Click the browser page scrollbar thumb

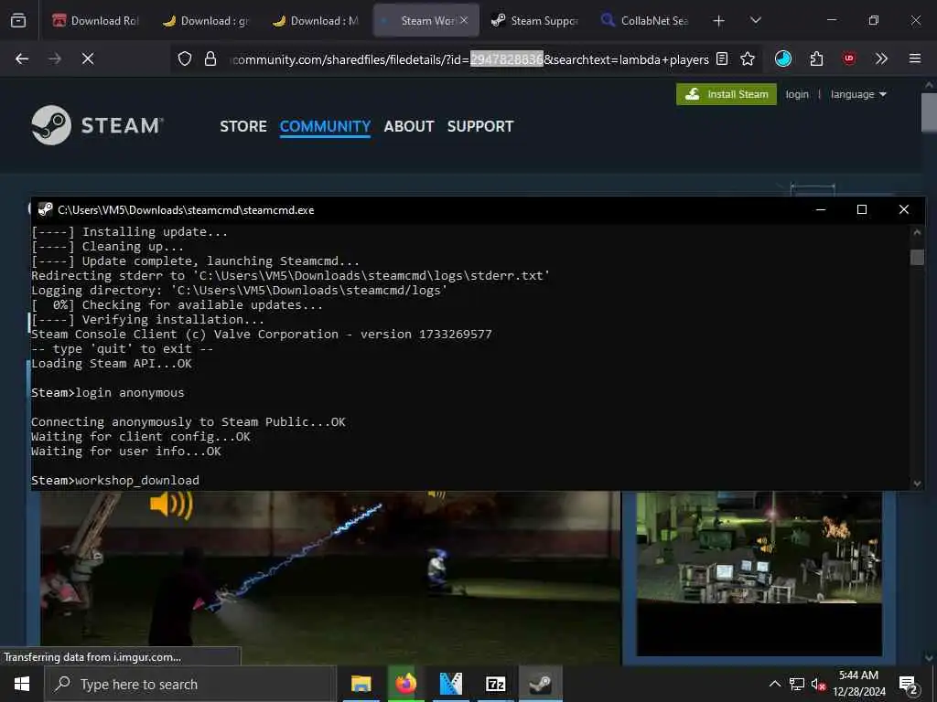(x=929, y=112)
